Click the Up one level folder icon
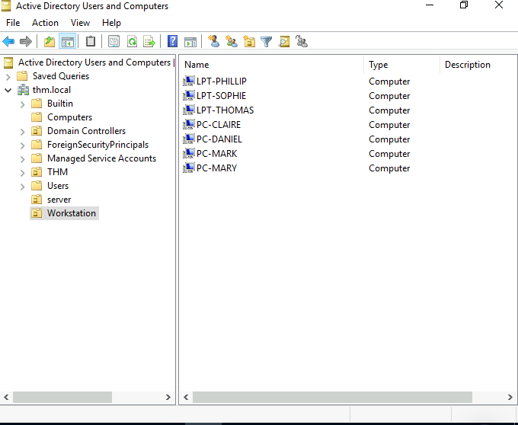Screen dimensions: 518x425 click(x=50, y=42)
